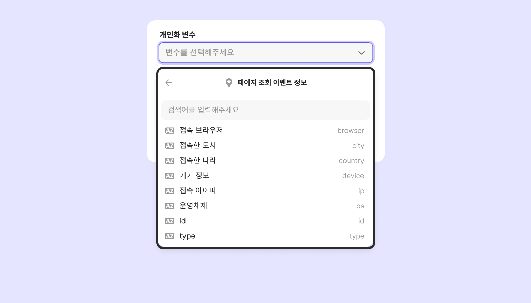Pick the 접속 아이피 item
Image resolution: width=531 pixels, height=303 pixels.
(265, 191)
